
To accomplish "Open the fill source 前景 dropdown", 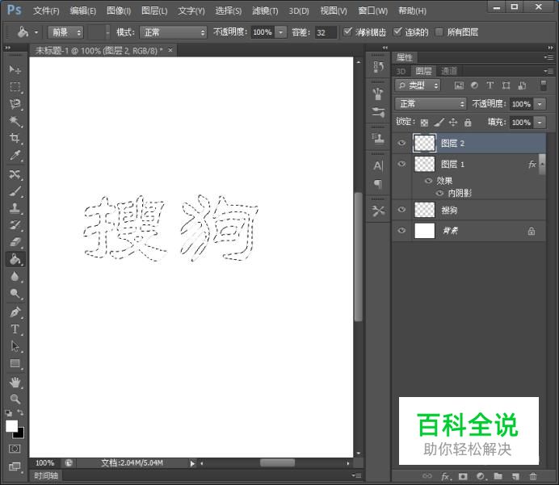I will pos(65,32).
